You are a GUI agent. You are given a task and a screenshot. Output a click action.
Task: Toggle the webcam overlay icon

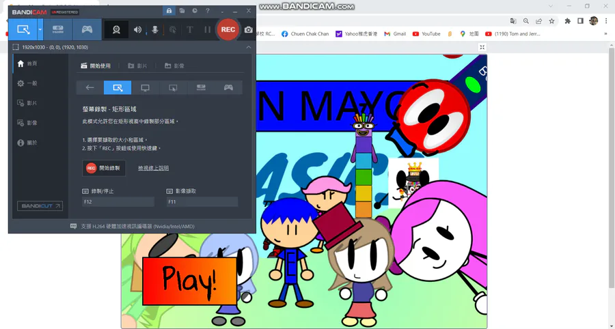tap(116, 30)
